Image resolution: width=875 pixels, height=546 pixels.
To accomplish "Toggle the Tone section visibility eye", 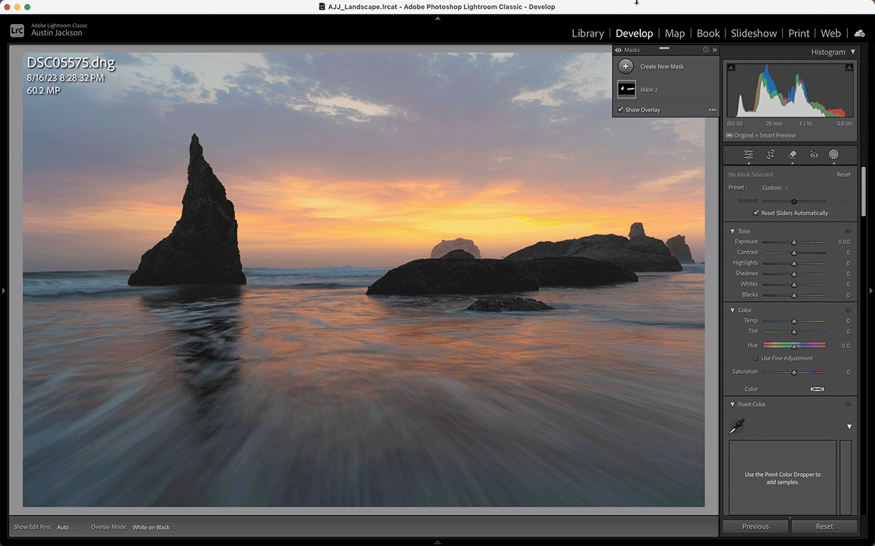I will [848, 231].
